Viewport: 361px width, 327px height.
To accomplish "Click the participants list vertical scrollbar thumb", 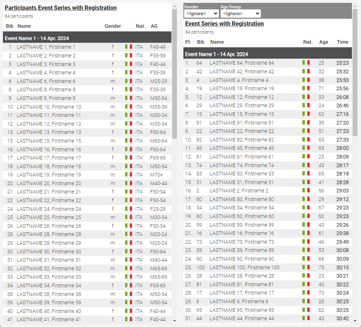I will tap(174, 72).
